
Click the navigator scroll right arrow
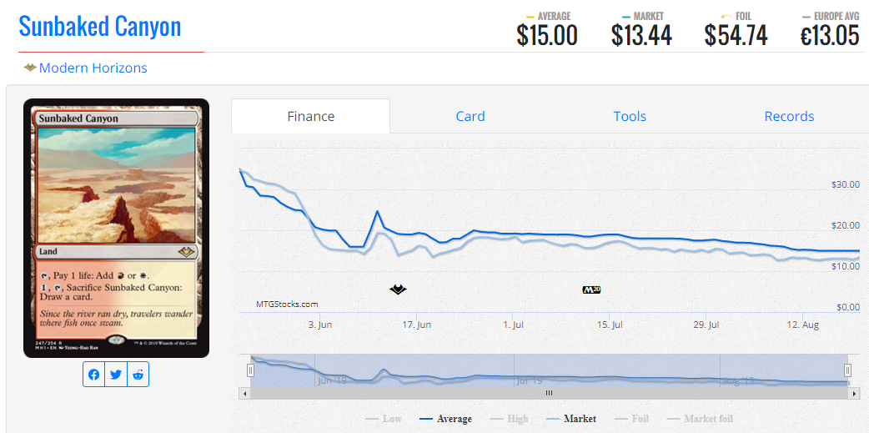click(855, 393)
